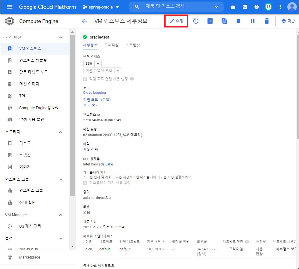Image resolution: width=299 pixels, height=269 pixels.
Task: Open OS 패치 관리 page
Action: (35, 226)
